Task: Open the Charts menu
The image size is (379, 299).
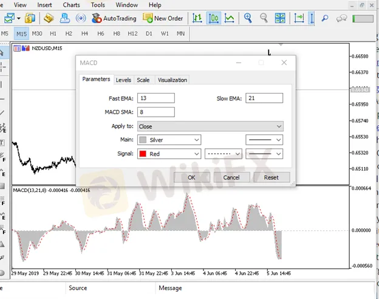Action: click(71, 5)
